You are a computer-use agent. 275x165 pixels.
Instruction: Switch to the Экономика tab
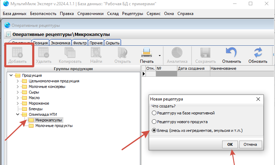pyautogui.click(x=60, y=43)
